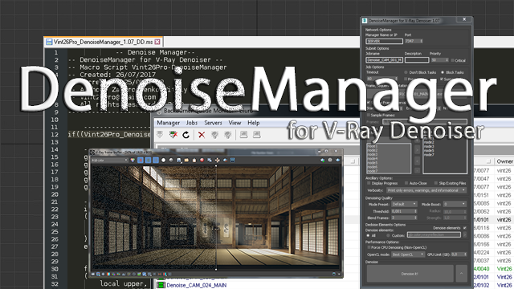
Task: Click the last toolbar icon before the gap in the V-Ray frame buffer
Action: (233, 160)
